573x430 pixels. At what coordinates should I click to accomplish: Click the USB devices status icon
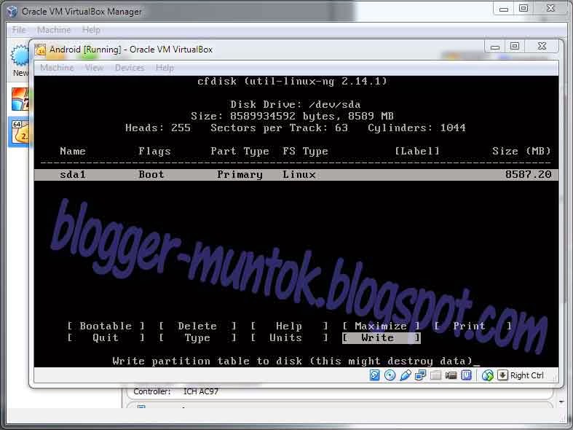[406, 375]
